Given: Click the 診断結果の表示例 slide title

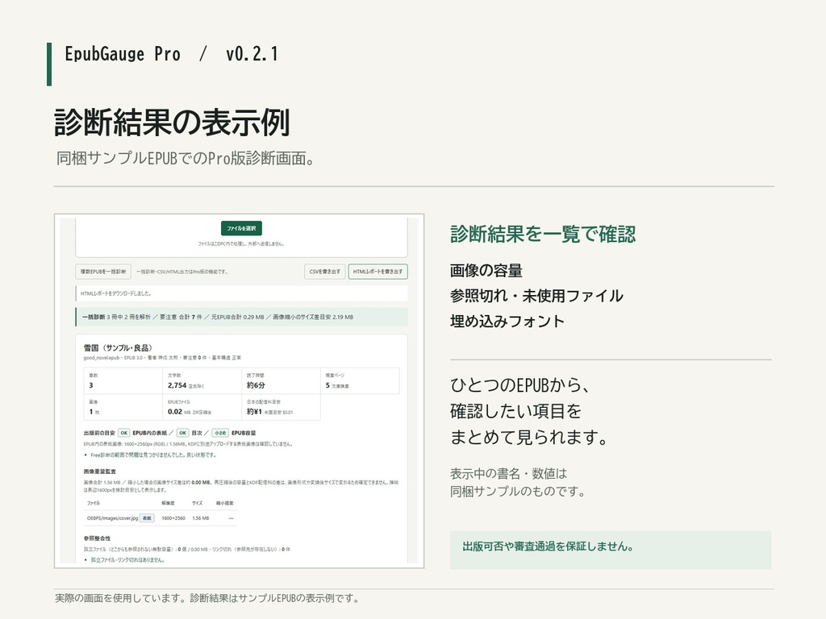Looking at the screenshot, I should click(173, 123).
